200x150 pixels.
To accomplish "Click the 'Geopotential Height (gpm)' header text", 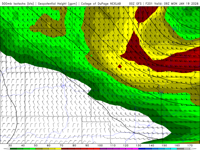I will click(x=57, y=3).
